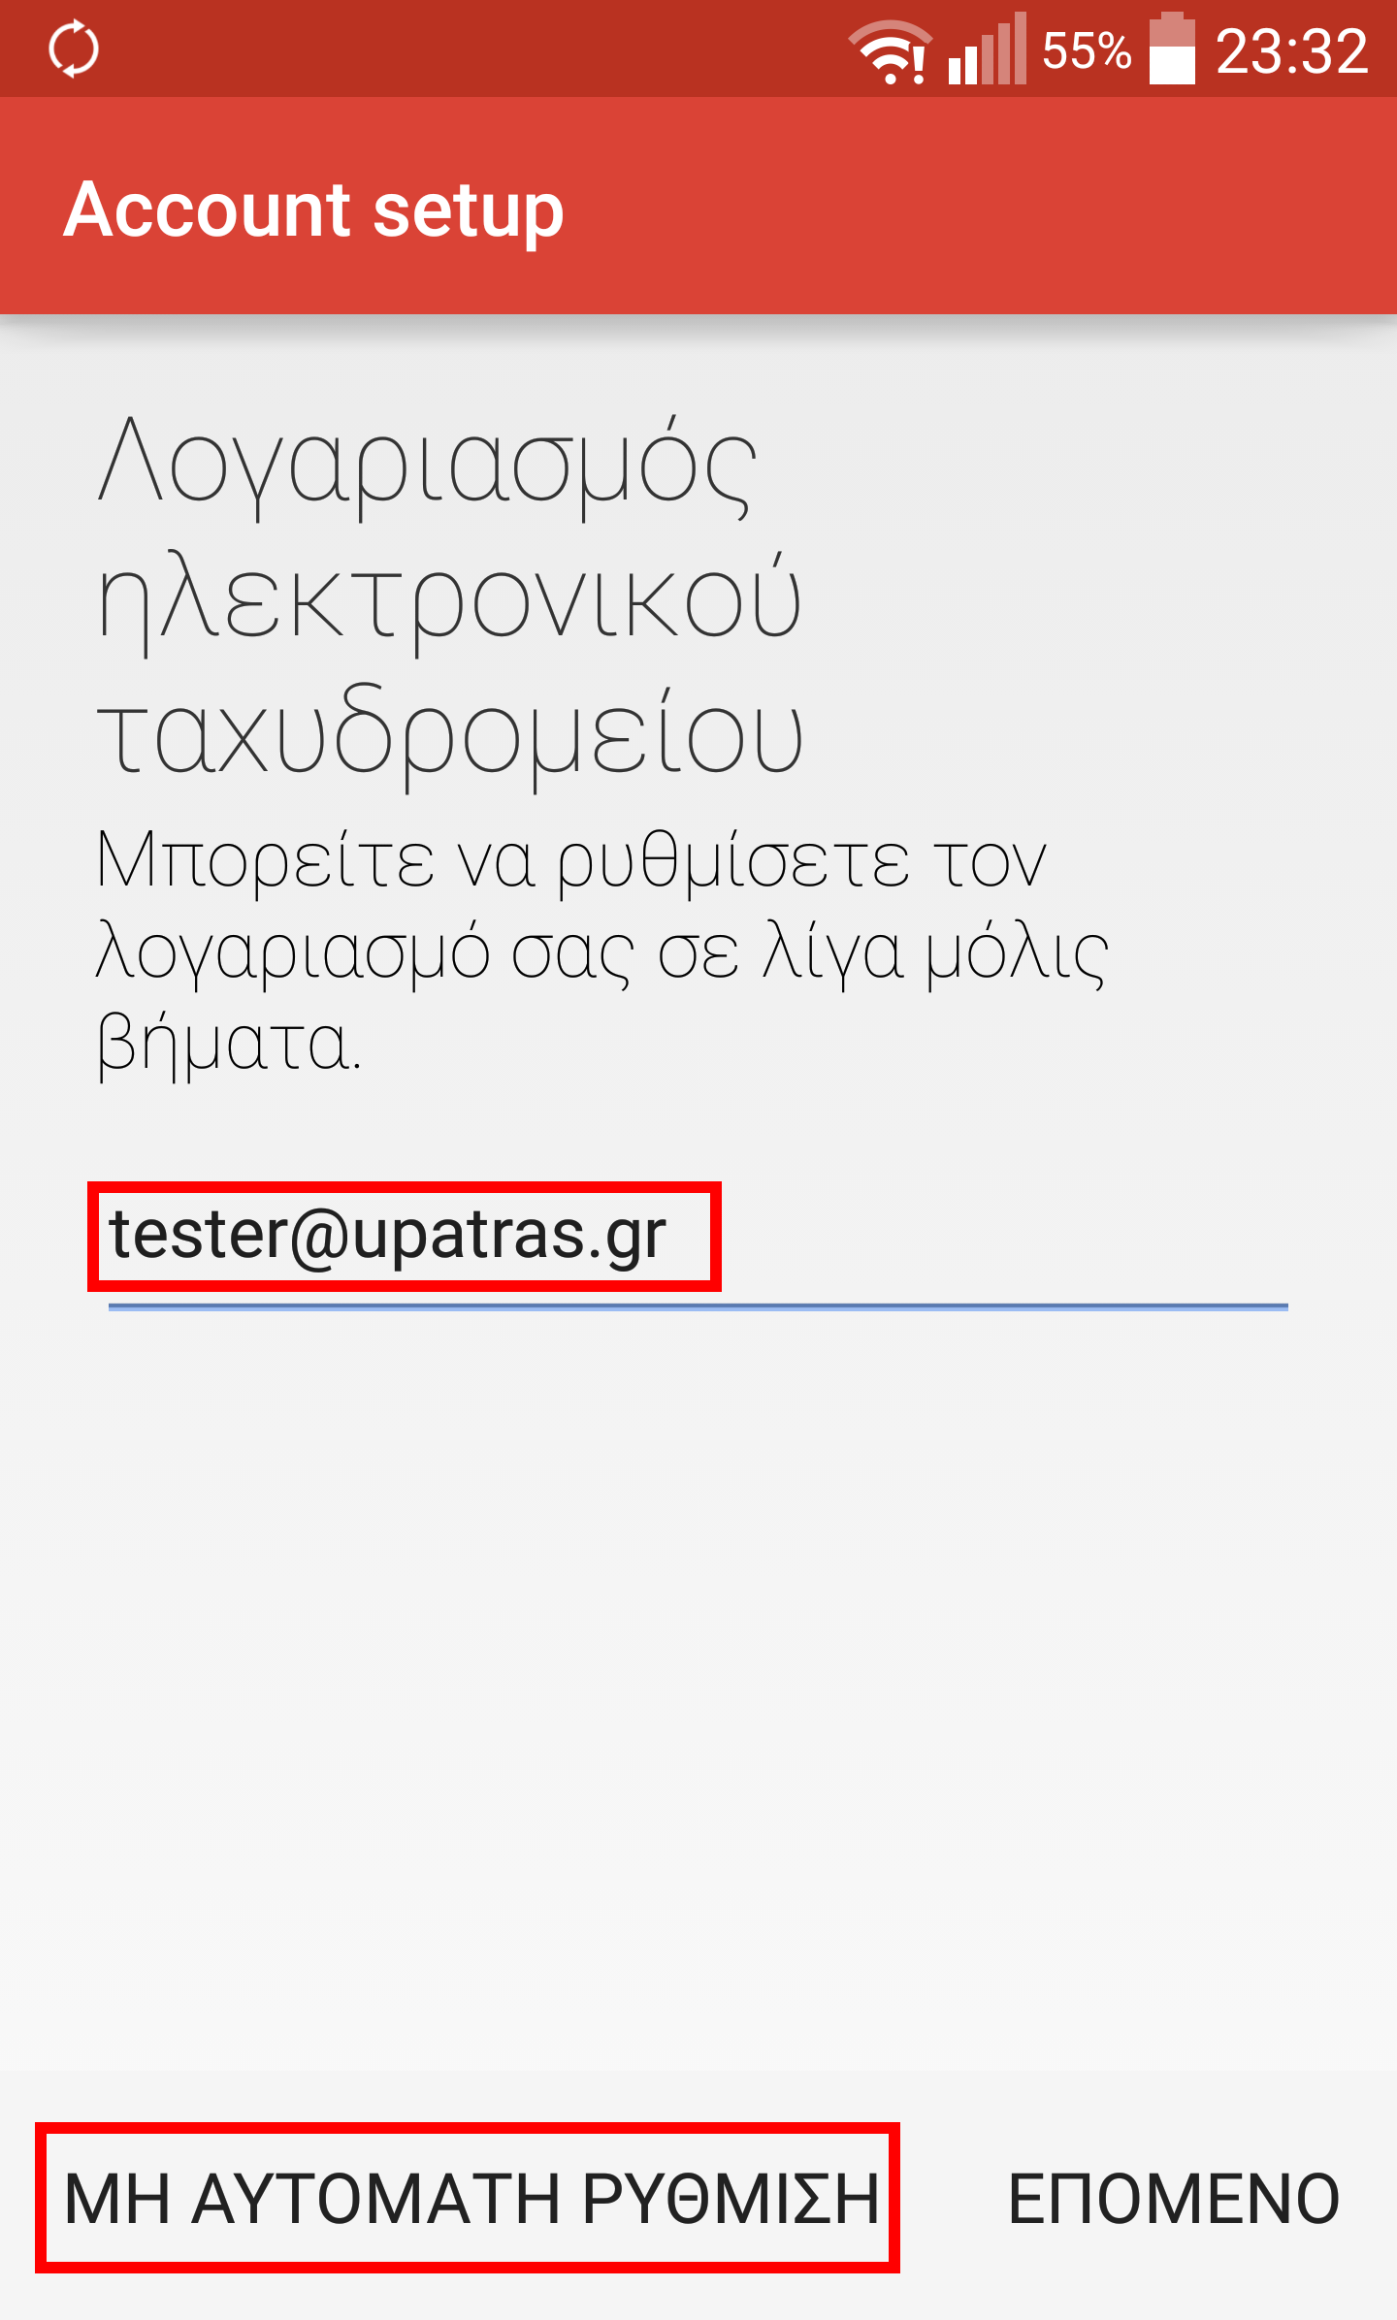Tap the description text starting Μπορείτε να ρυθμίσετε
The image size is (1397, 2320).
[601, 951]
